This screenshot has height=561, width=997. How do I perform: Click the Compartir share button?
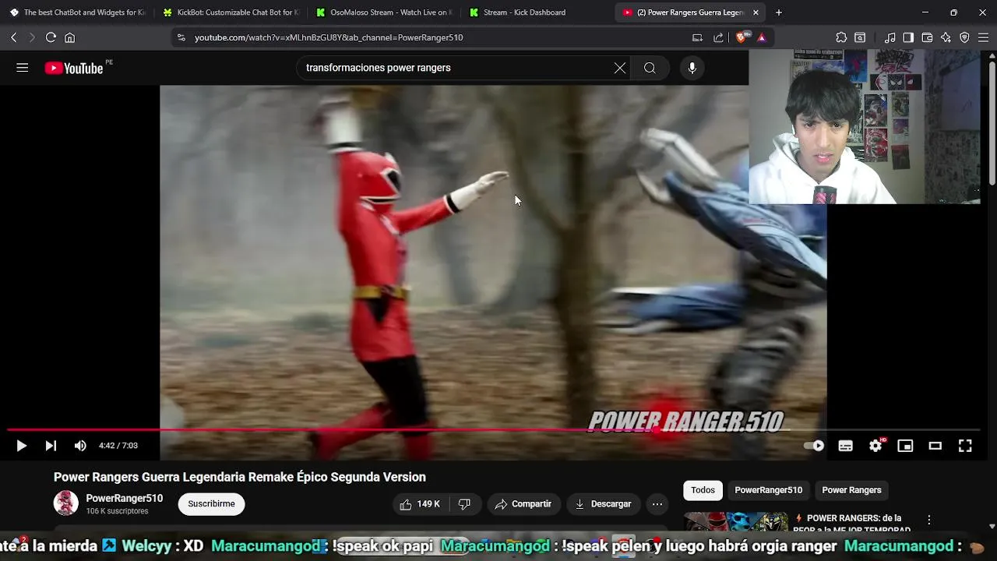click(x=523, y=504)
